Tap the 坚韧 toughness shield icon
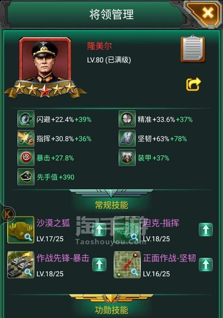This screenshot has height=318, width=223. [127, 139]
